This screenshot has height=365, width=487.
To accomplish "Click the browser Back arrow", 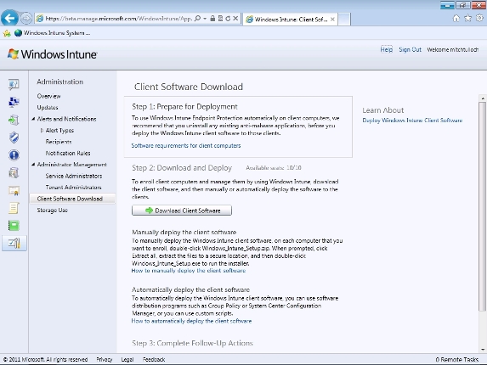I will click(9, 19).
